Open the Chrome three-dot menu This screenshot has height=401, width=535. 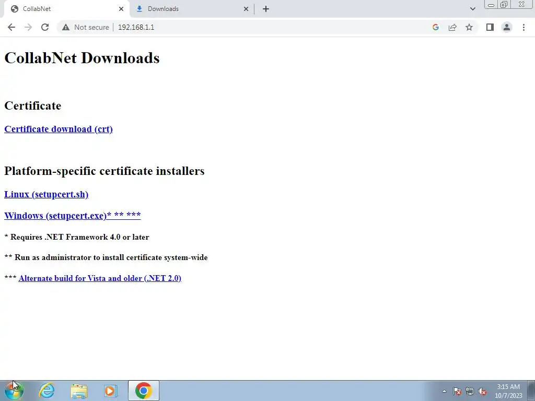[x=524, y=27]
